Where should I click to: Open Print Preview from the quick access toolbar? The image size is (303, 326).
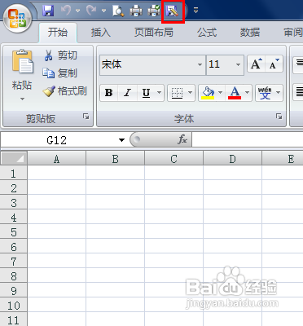pyautogui.click(x=118, y=11)
